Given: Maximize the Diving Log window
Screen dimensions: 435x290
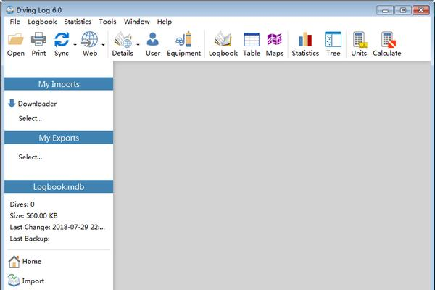Looking at the screenshot, I should [x=403, y=10].
